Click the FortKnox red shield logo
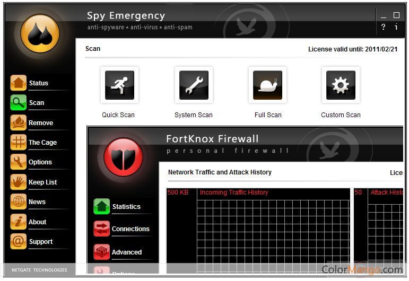The width and height of the screenshot is (409, 281). 123,157
